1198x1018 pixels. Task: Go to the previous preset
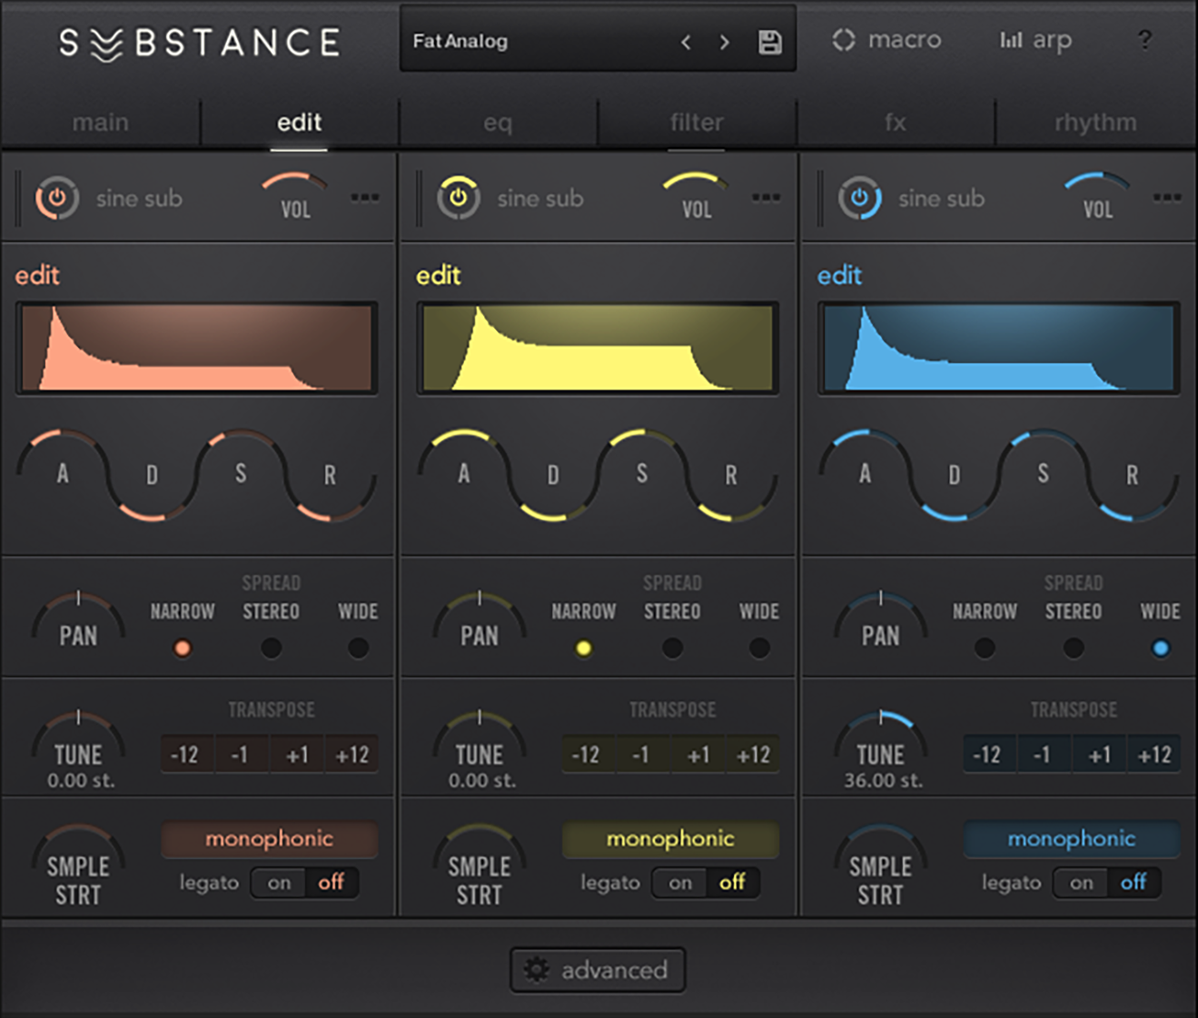click(x=686, y=41)
